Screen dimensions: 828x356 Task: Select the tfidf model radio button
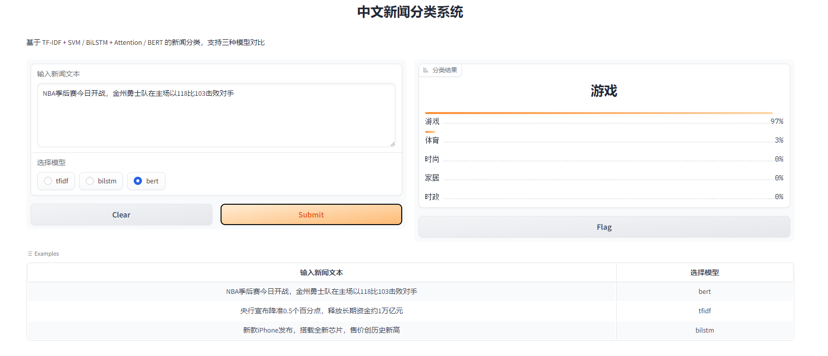[x=48, y=181]
